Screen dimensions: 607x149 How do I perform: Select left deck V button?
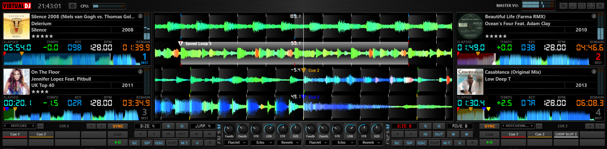tap(197, 143)
